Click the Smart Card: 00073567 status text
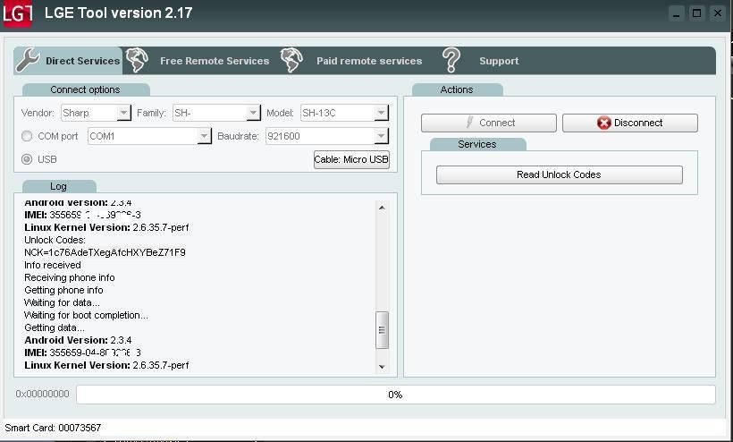This screenshot has width=733, height=442. click(x=53, y=428)
